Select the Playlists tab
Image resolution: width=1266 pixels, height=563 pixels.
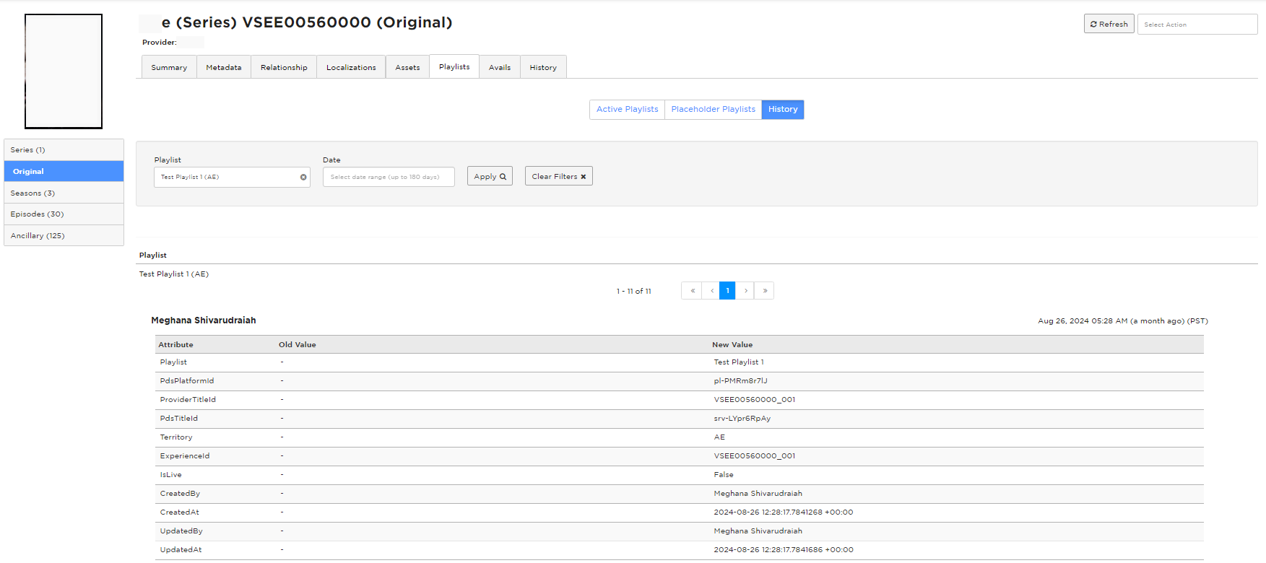click(454, 66)
